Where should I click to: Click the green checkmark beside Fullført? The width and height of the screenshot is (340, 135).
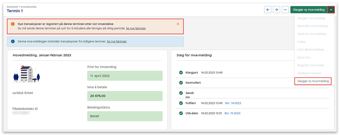(181, 103)
